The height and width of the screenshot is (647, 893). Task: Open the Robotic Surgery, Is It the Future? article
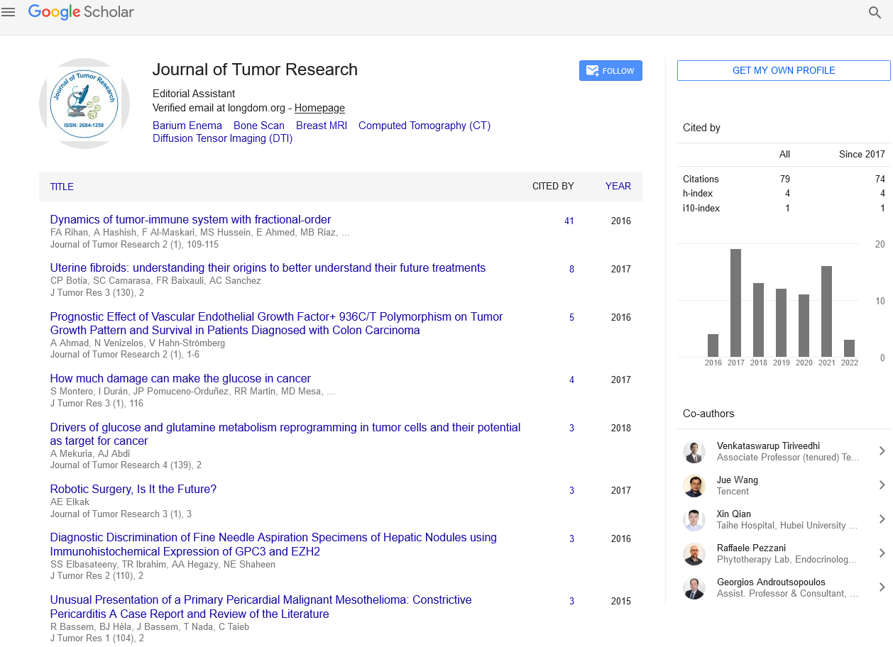point(133,489)
